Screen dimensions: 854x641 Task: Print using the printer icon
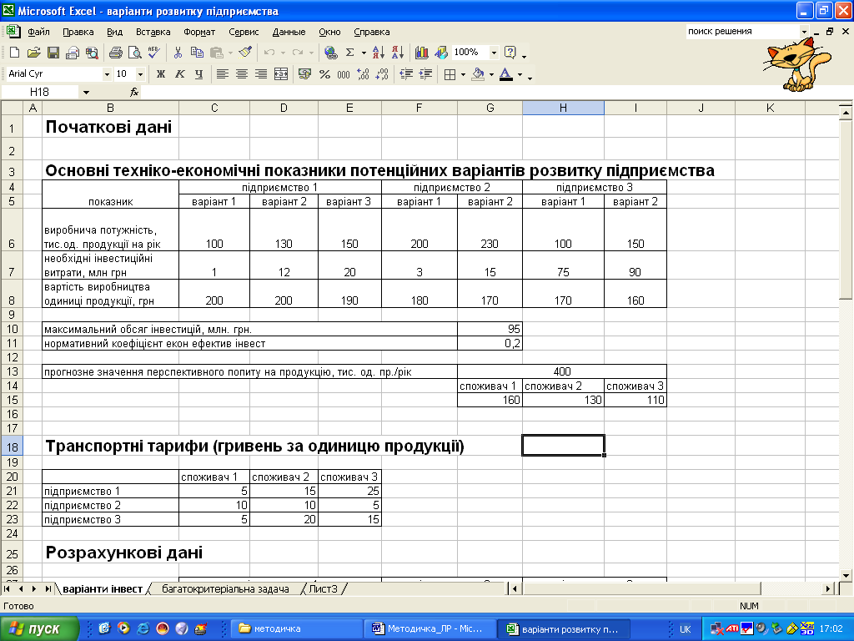tap(115, 53)
